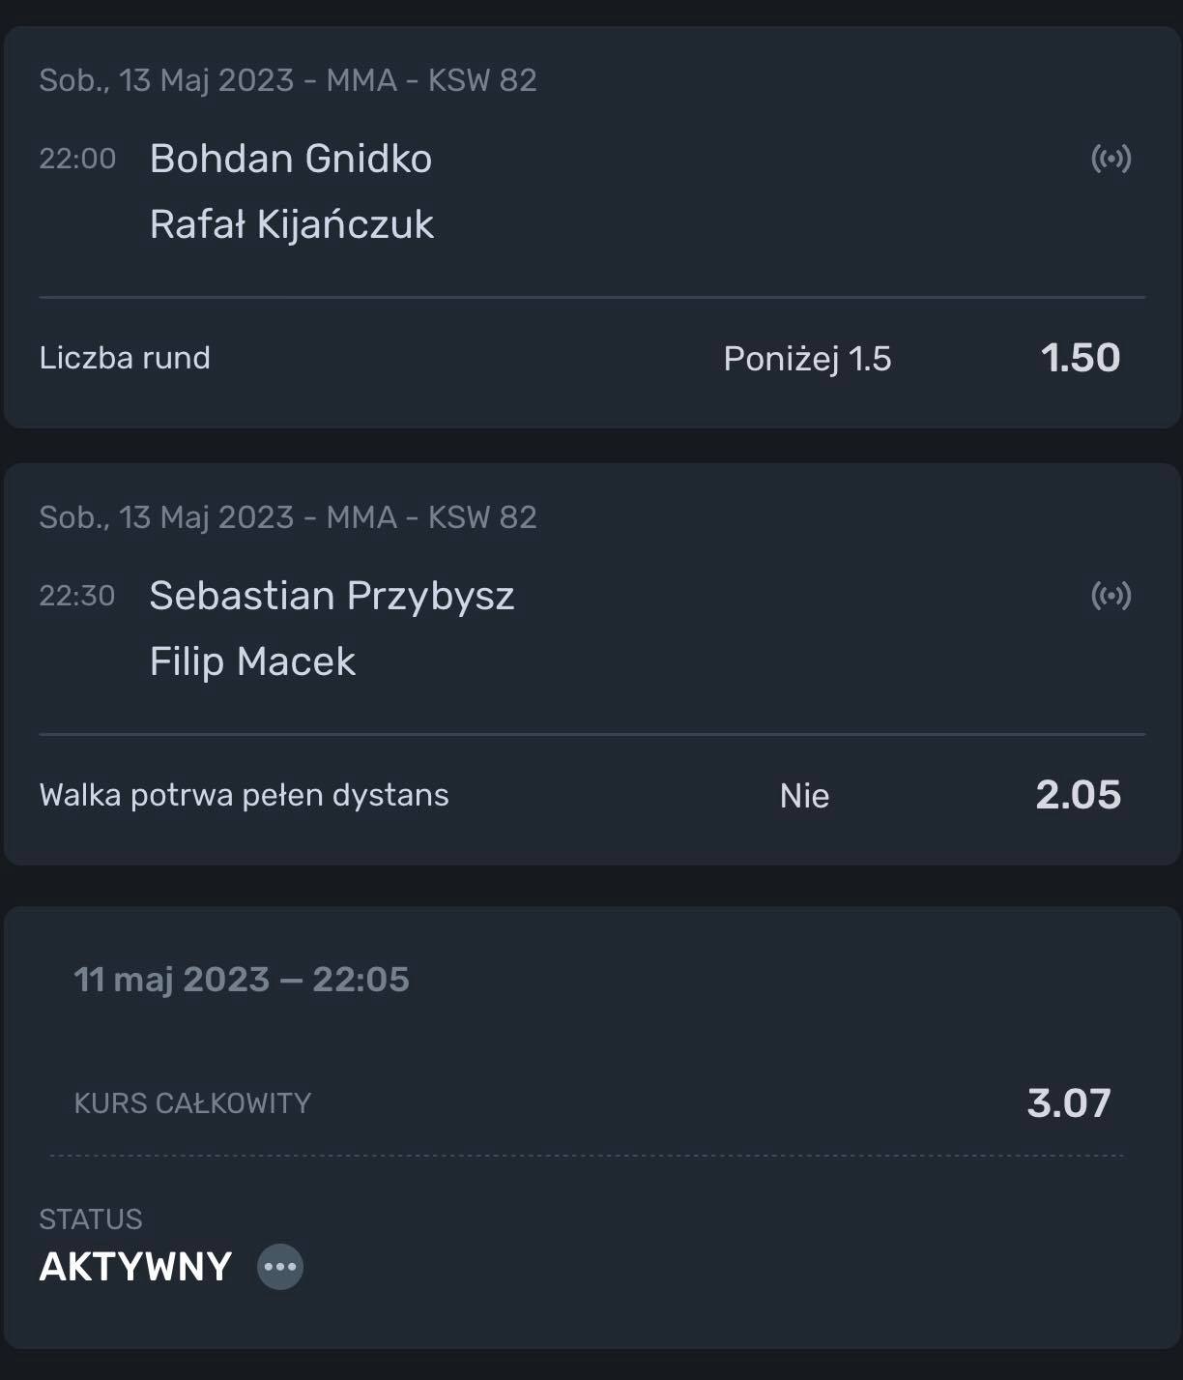Tap the 1.50 odds value
The width and height of the screenshot is (1183, 1380).
click(1081, 358)
